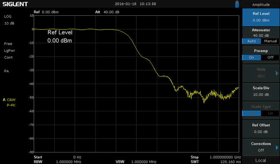This screenshot has width=280, height=164.
Task: Select the Ref Level softkey
Action: (x=261, y=17)
